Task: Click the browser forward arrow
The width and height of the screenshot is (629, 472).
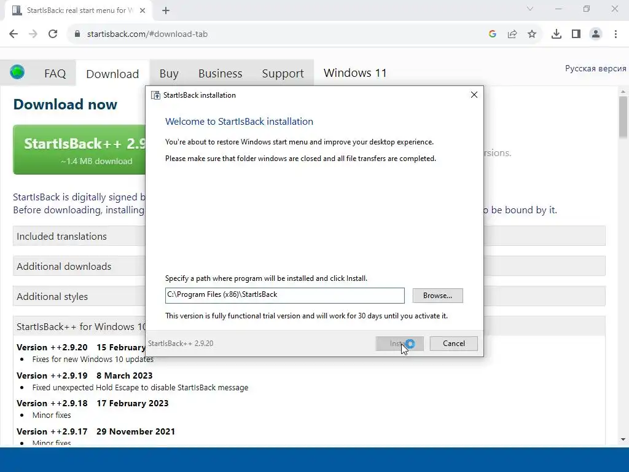Action: click(x=33, y=34)
